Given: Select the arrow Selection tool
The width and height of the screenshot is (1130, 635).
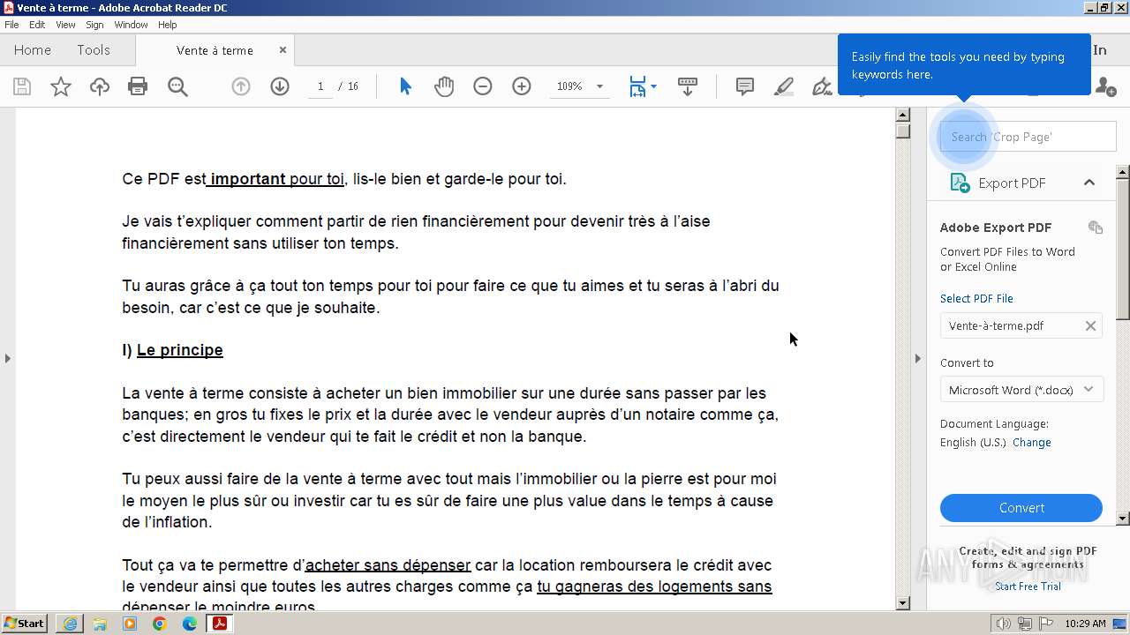Looking at the screenshot, I should 405,86.
